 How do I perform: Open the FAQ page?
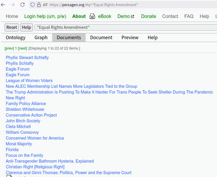(x=189, y=16)
